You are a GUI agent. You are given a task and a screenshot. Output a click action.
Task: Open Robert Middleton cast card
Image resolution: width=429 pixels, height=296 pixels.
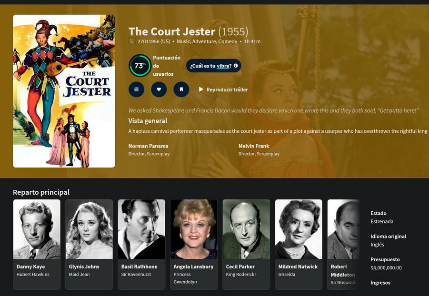pyautogui.click(x=344, y=244)
